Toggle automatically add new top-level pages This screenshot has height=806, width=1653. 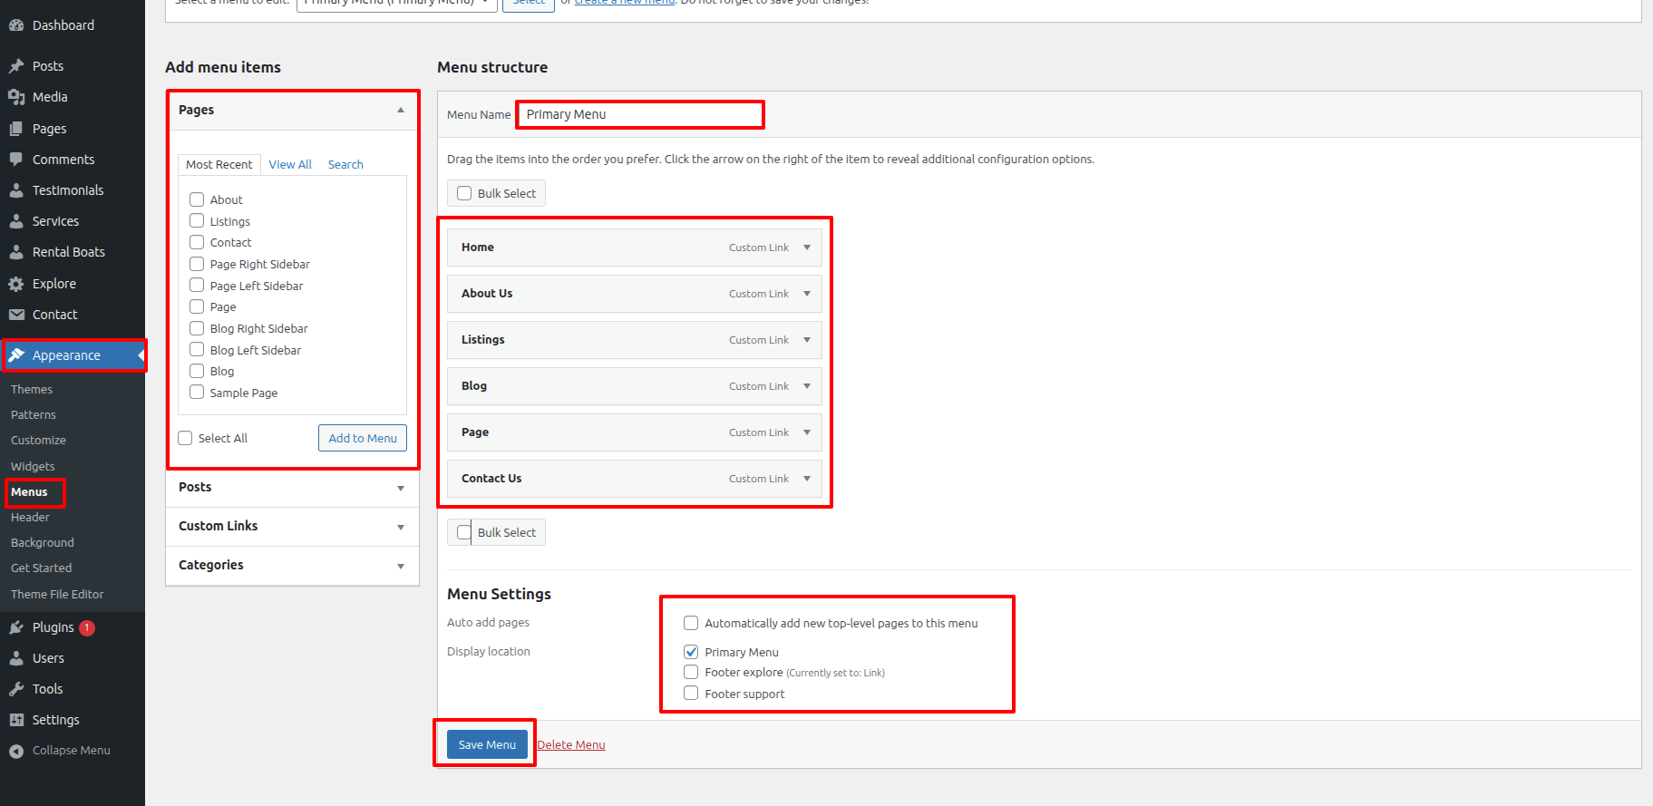pyautogui.click(x=691, y=623)
